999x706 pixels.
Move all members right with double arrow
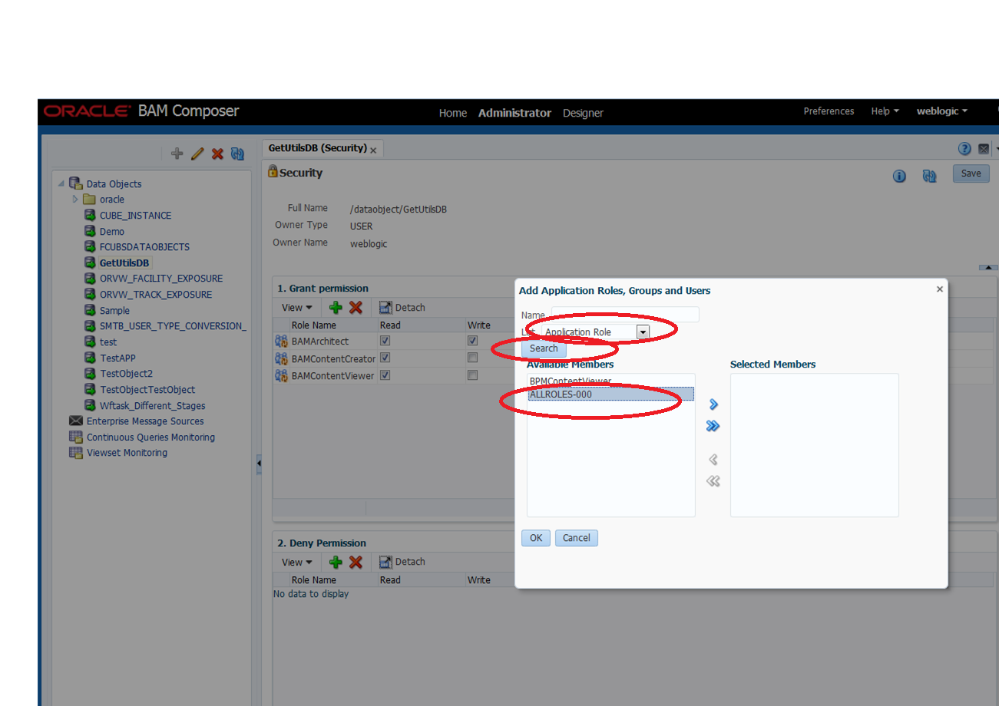click(713, 426)
